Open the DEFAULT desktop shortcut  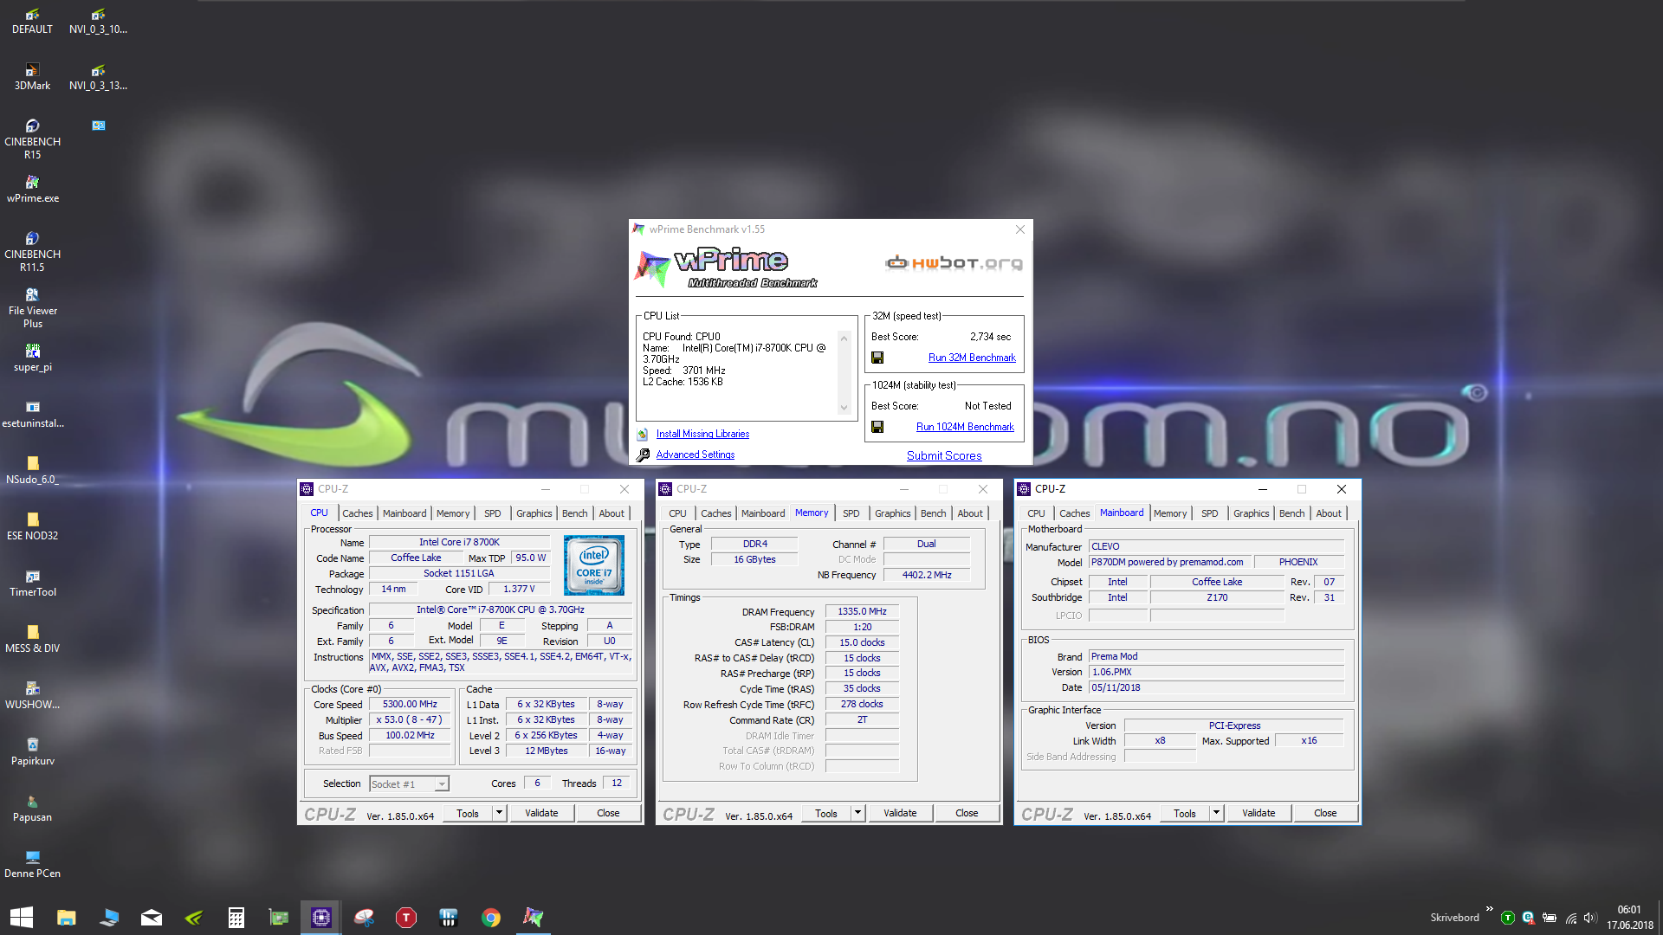[32, 21]
